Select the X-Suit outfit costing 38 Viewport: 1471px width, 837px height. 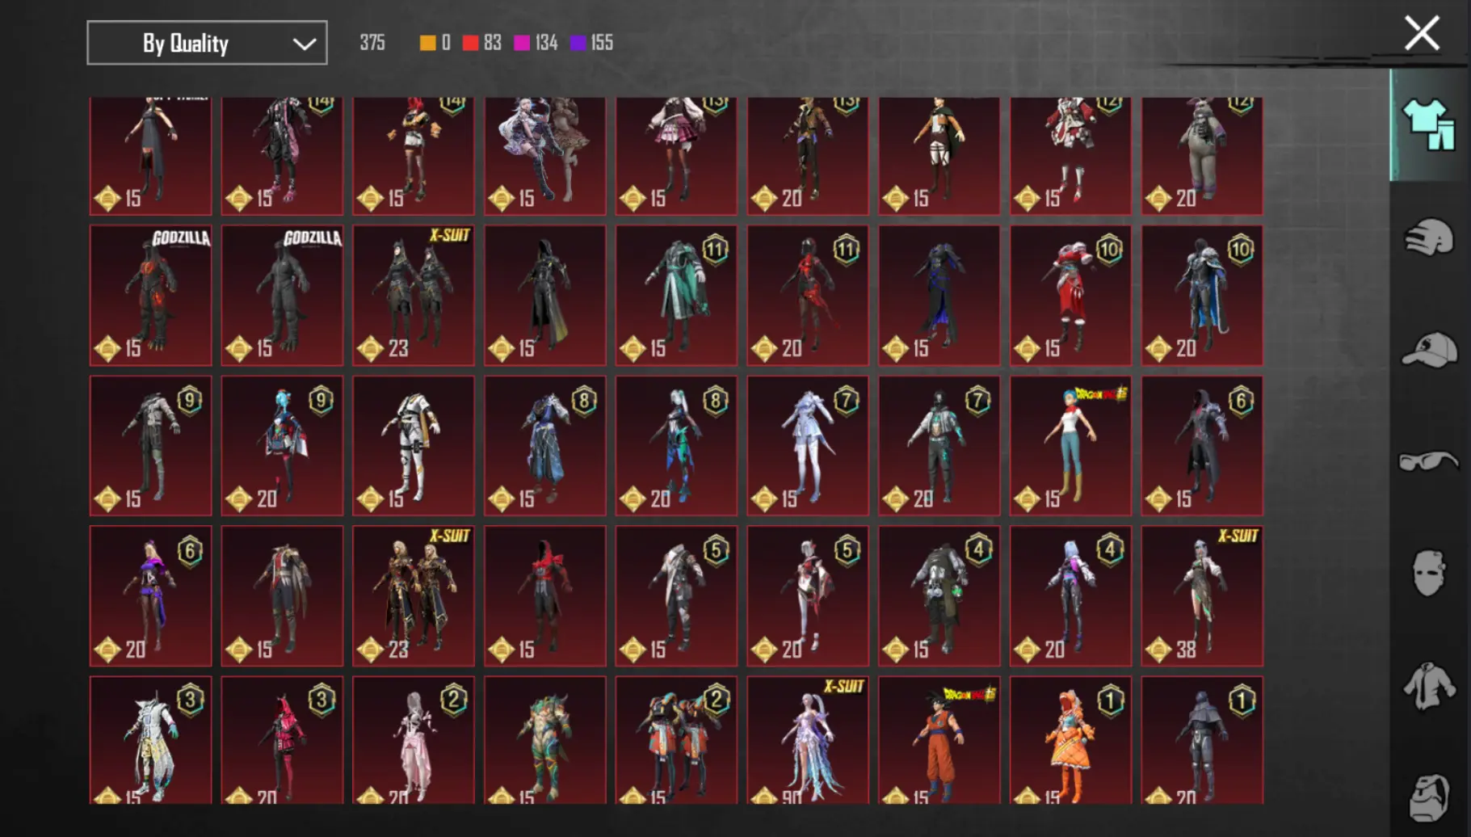click(1202, 596)
